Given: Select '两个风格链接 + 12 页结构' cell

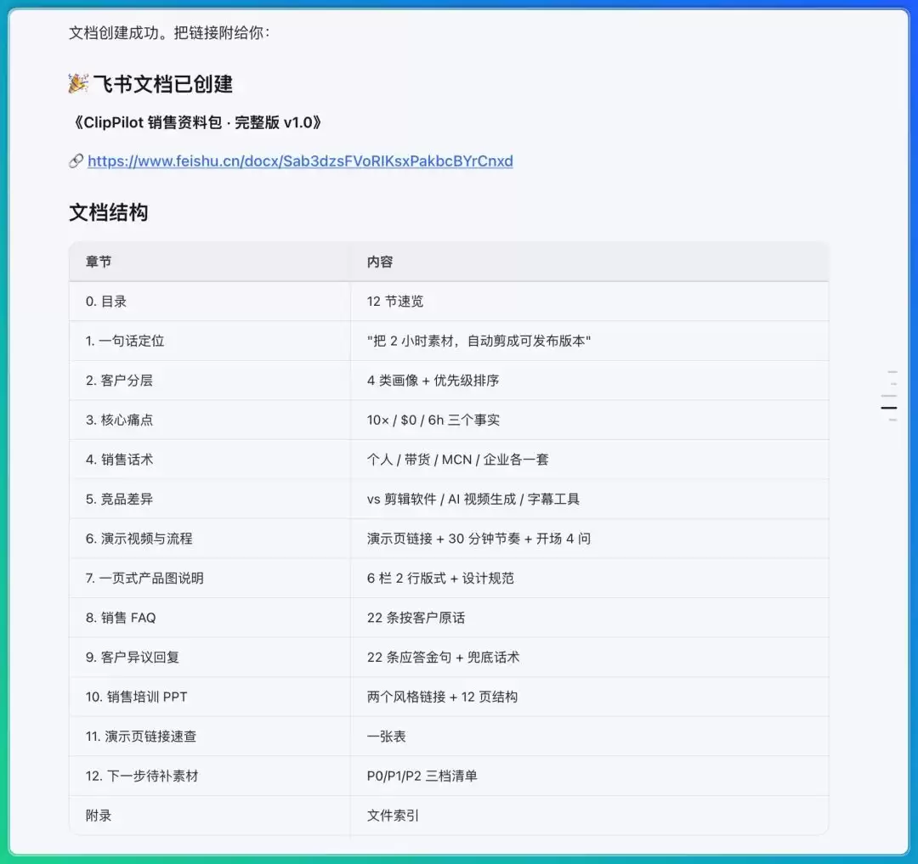Looking at the screenshot, I should (590, 697).
